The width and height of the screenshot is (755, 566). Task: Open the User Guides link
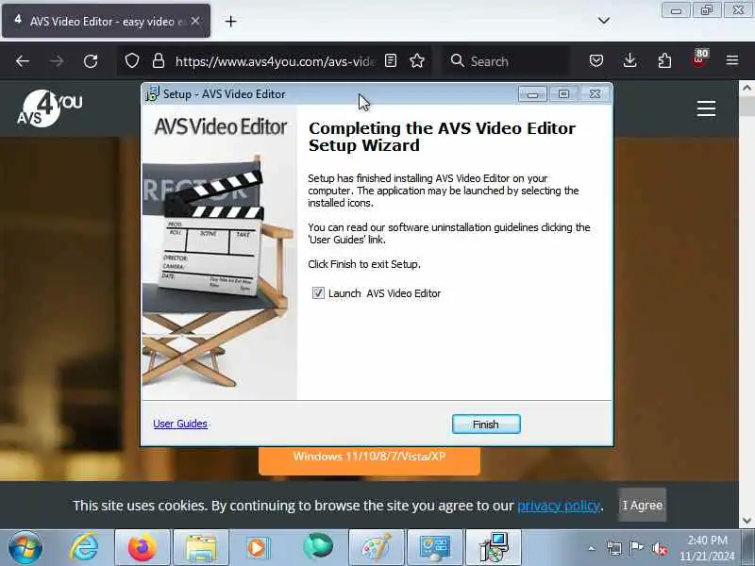tap(180, 424)
